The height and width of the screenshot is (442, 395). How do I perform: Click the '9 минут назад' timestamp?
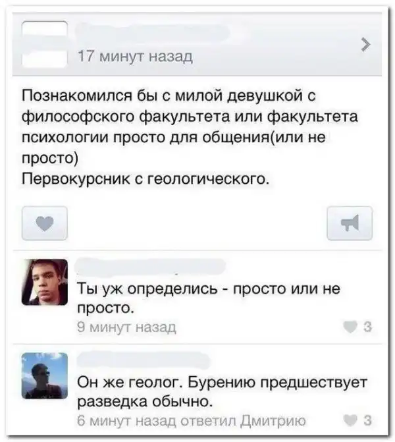[126, 327]
